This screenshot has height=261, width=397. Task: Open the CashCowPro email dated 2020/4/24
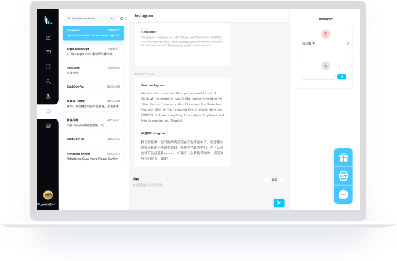[93, 139]
